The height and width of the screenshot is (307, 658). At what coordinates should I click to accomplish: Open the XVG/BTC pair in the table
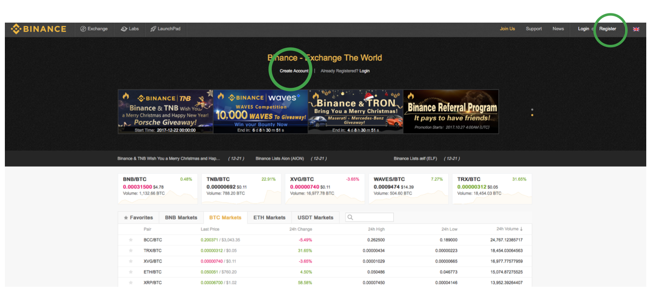325,261
